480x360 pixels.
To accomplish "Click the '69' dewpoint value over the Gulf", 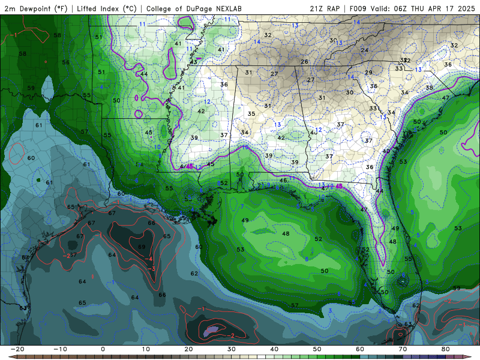I will [142, 247].
